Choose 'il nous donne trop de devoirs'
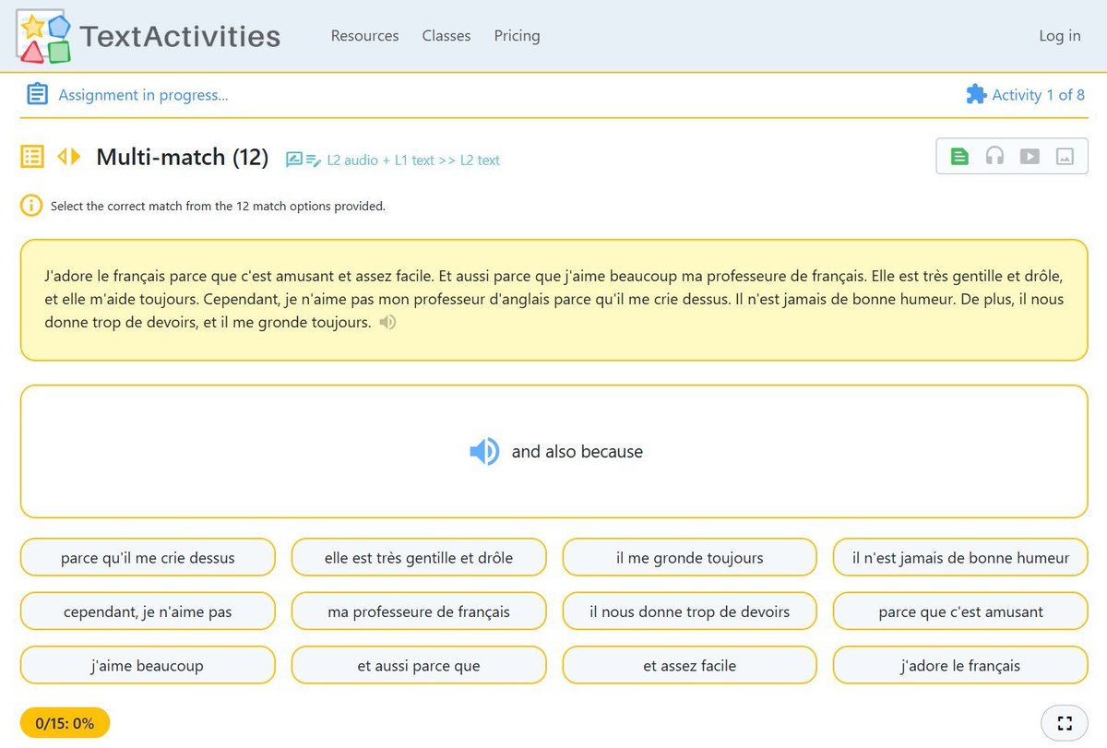 (688, 611)
